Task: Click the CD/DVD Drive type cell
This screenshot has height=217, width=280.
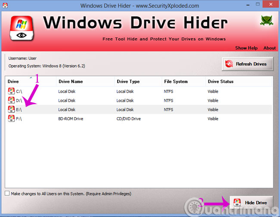Action: 128,119
